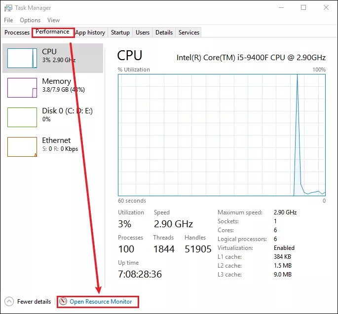
Task: Click the L1 cache 384 KB value
Action: coord(282,257)
